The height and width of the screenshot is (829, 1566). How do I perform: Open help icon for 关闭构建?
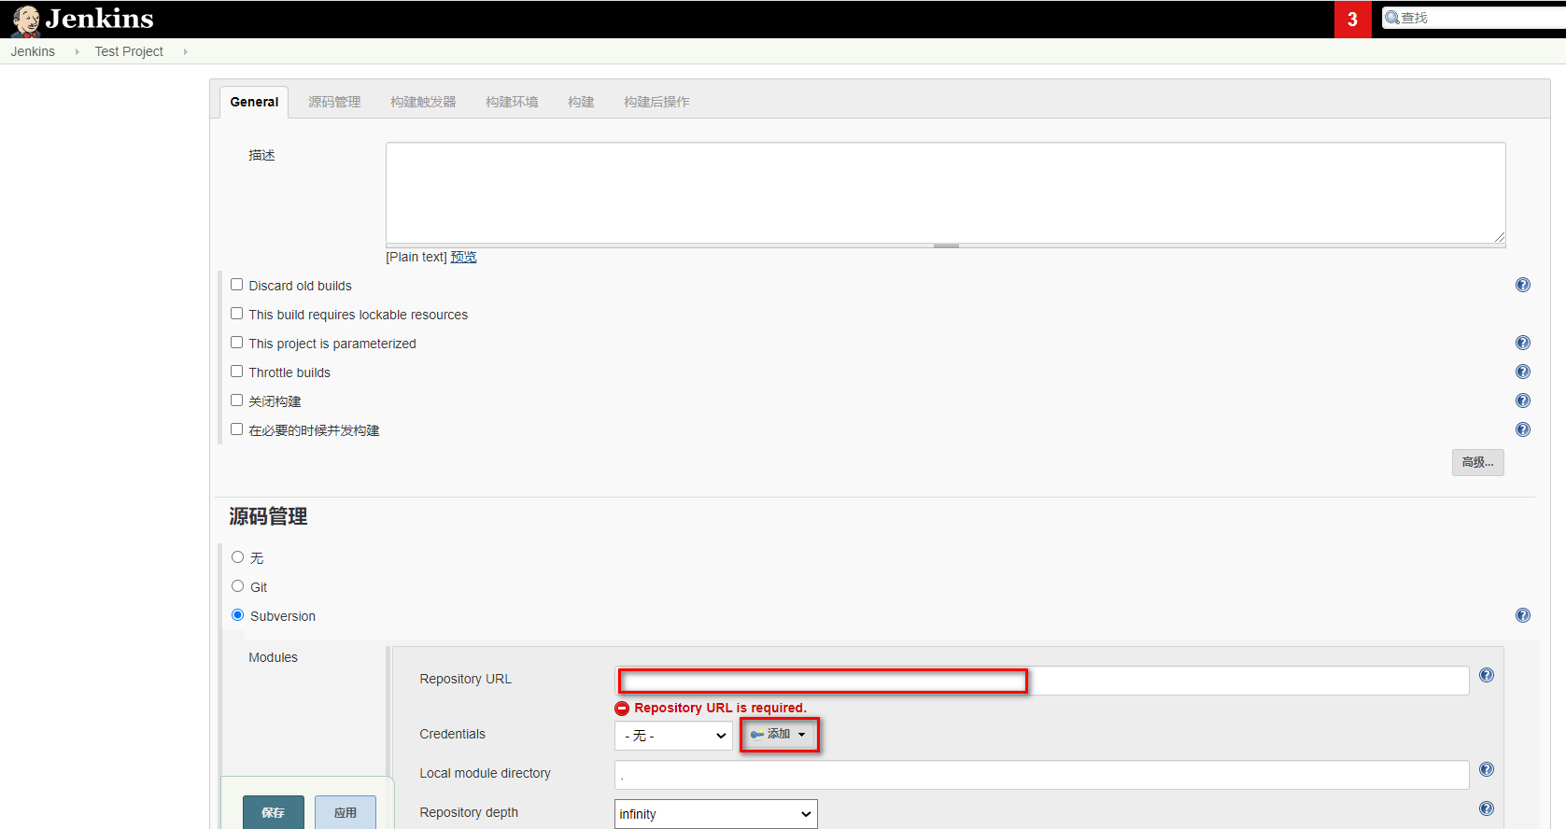point(1523,400)
